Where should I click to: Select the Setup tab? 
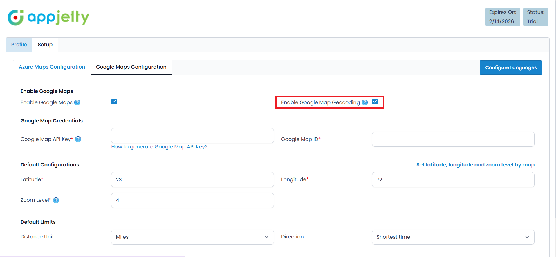45,45
